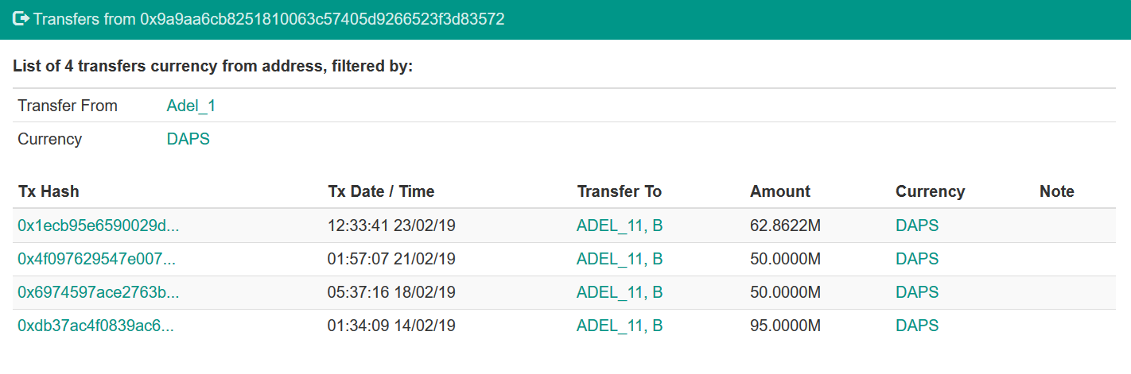This screenshot has width=1131, height=374.
Task: Select DAPS currency in the last row
Action: 917,326
